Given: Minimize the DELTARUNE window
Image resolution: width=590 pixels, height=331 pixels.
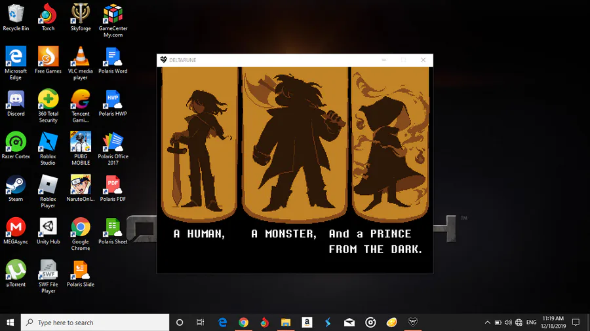Looking at the screenshot, I should pos(383,60).
